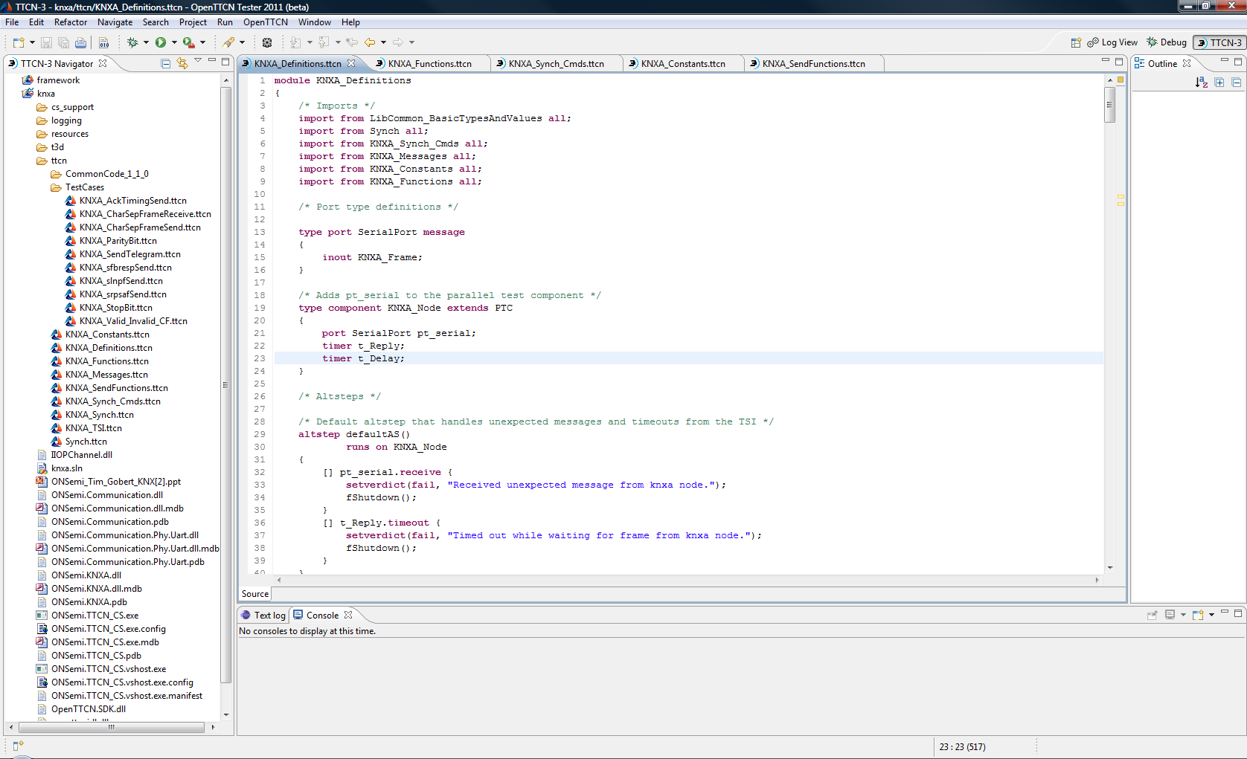Expand all in Outline view

[1219, 83]
